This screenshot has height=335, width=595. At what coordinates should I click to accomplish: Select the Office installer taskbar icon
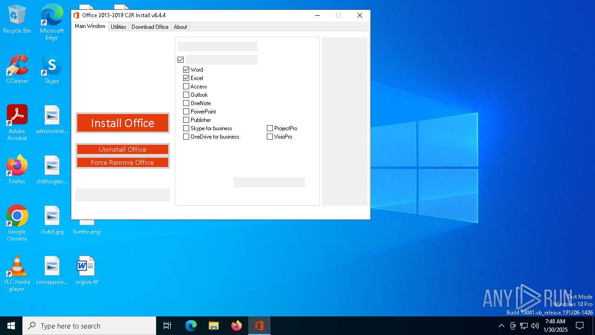click(x=259, y=326)
